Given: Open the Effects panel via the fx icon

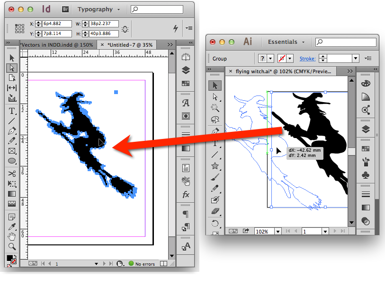Looking at the screenshot, I should coord(186,194).
